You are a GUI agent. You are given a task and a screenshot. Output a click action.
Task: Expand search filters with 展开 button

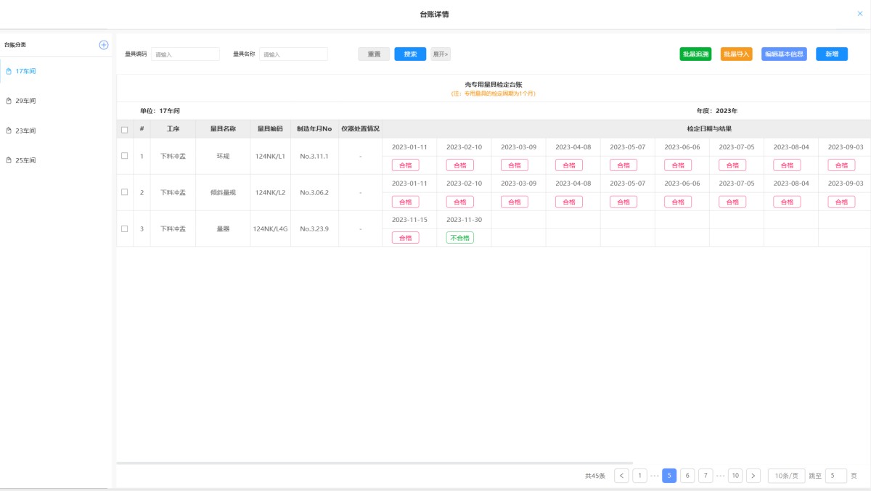[x=441, y=54]
